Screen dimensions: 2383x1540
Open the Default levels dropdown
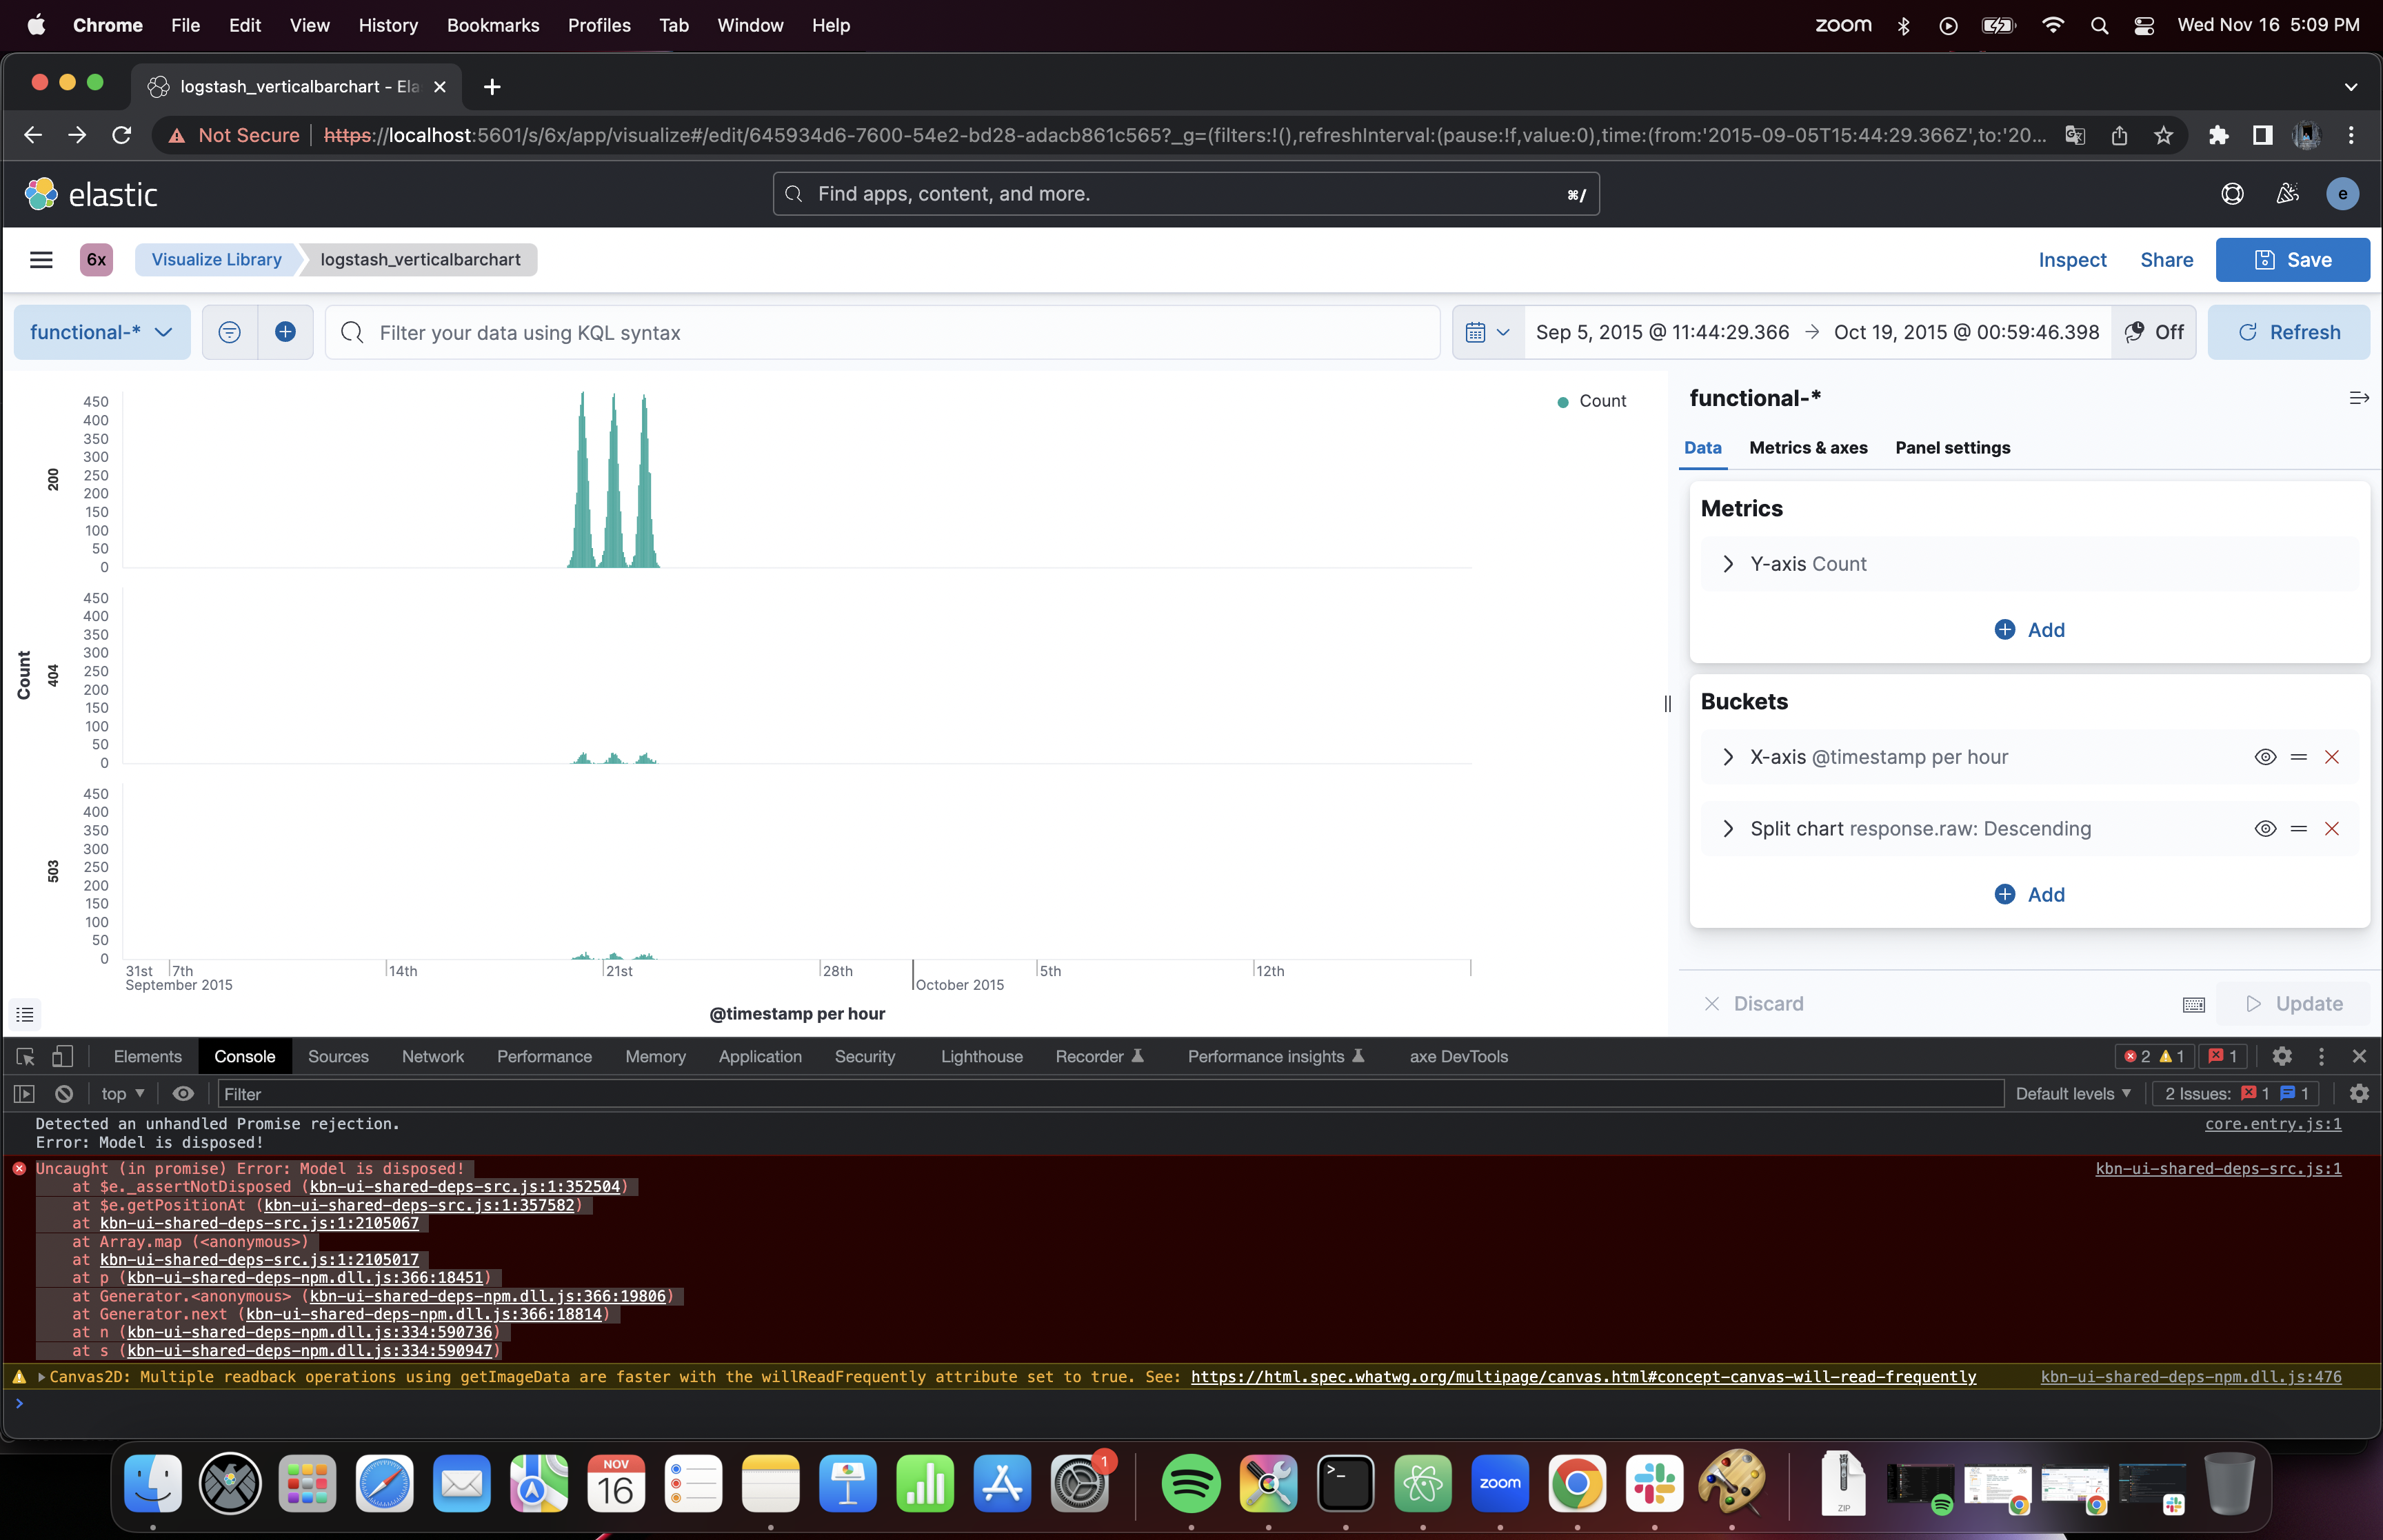pos(2073,1094)
